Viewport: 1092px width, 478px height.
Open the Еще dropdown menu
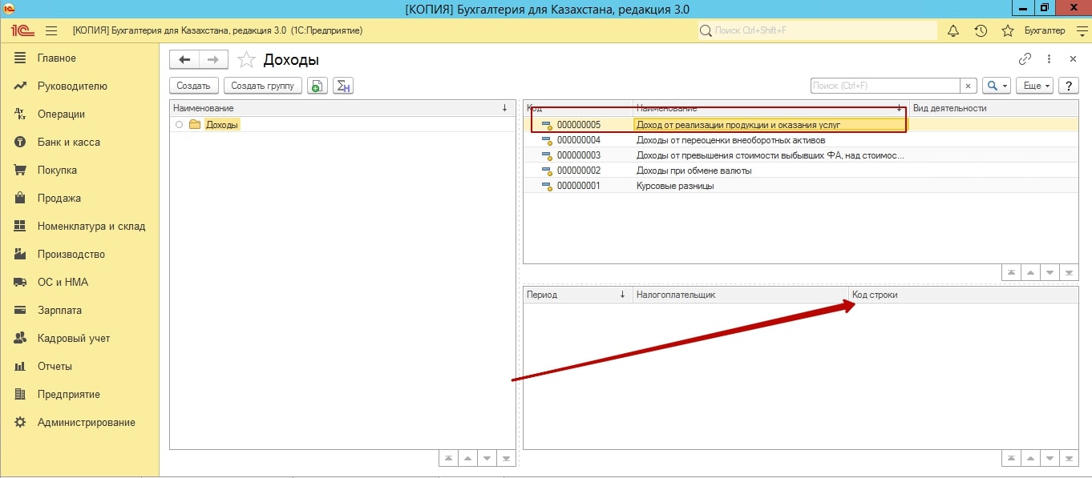(x=1033, y=86)
